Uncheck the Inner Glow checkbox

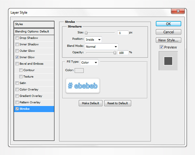(17, 57)
